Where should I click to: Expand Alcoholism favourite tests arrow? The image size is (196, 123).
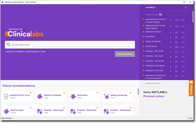coord(171,37)
